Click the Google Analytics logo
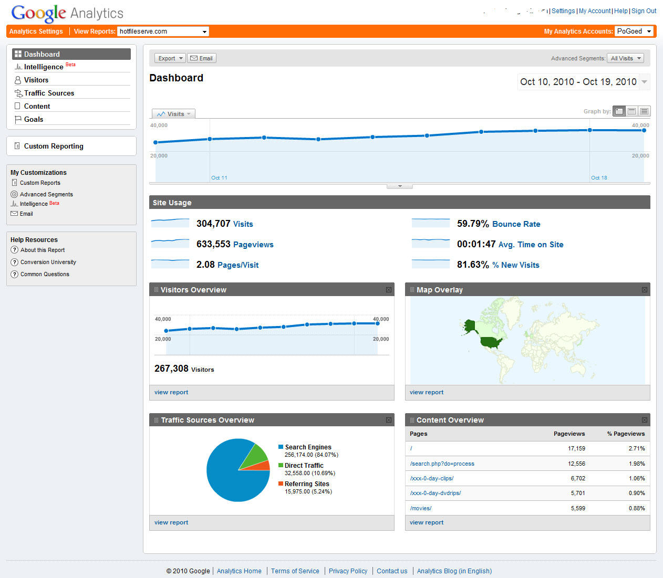Viewport: 663px width, 578px height. (x=67, y=13)
